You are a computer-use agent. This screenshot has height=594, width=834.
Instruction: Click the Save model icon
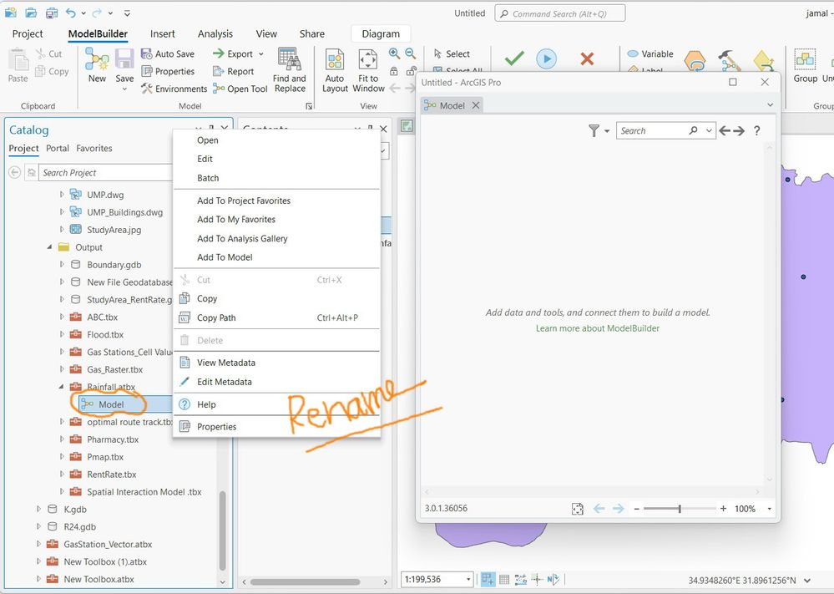click(124, 59)
